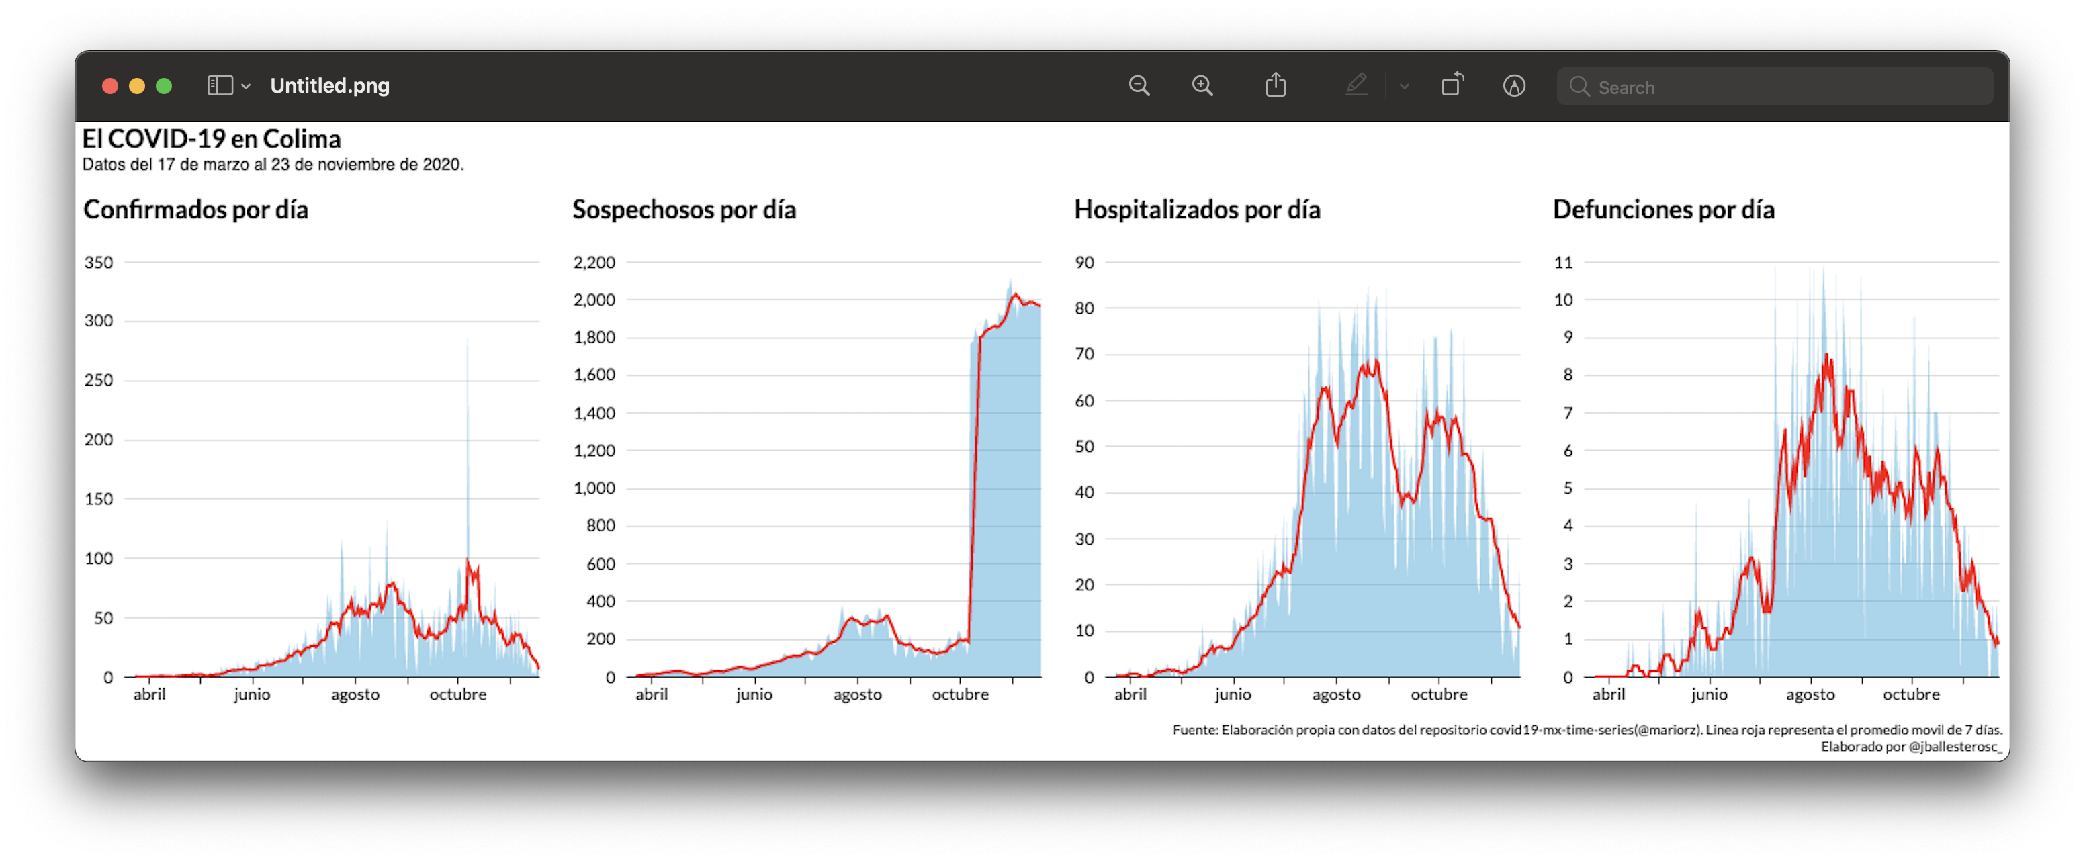Click the zoom out magnifier icon
2085x861 pixels.
1139,86
